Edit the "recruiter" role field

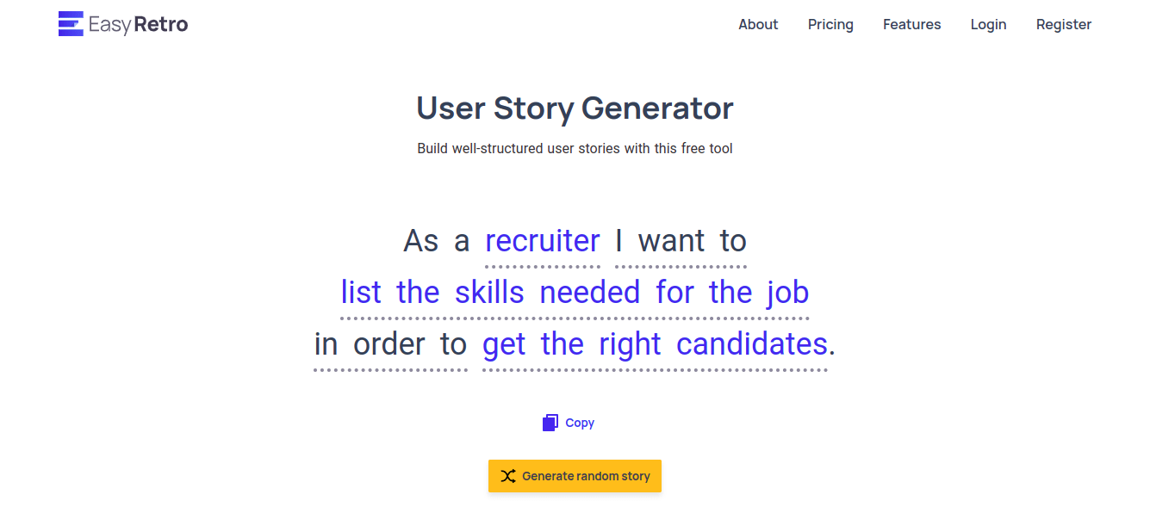click(543, 241)
